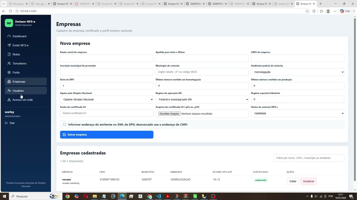The width and height of the screenshot is (357, 200).
Task: Click the browser back arrow
Action: [4, 11]
